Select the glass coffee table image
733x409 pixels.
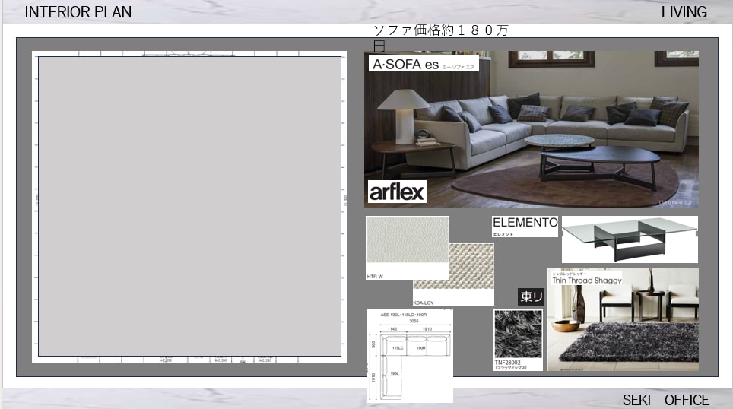click(x=630, y=239)
